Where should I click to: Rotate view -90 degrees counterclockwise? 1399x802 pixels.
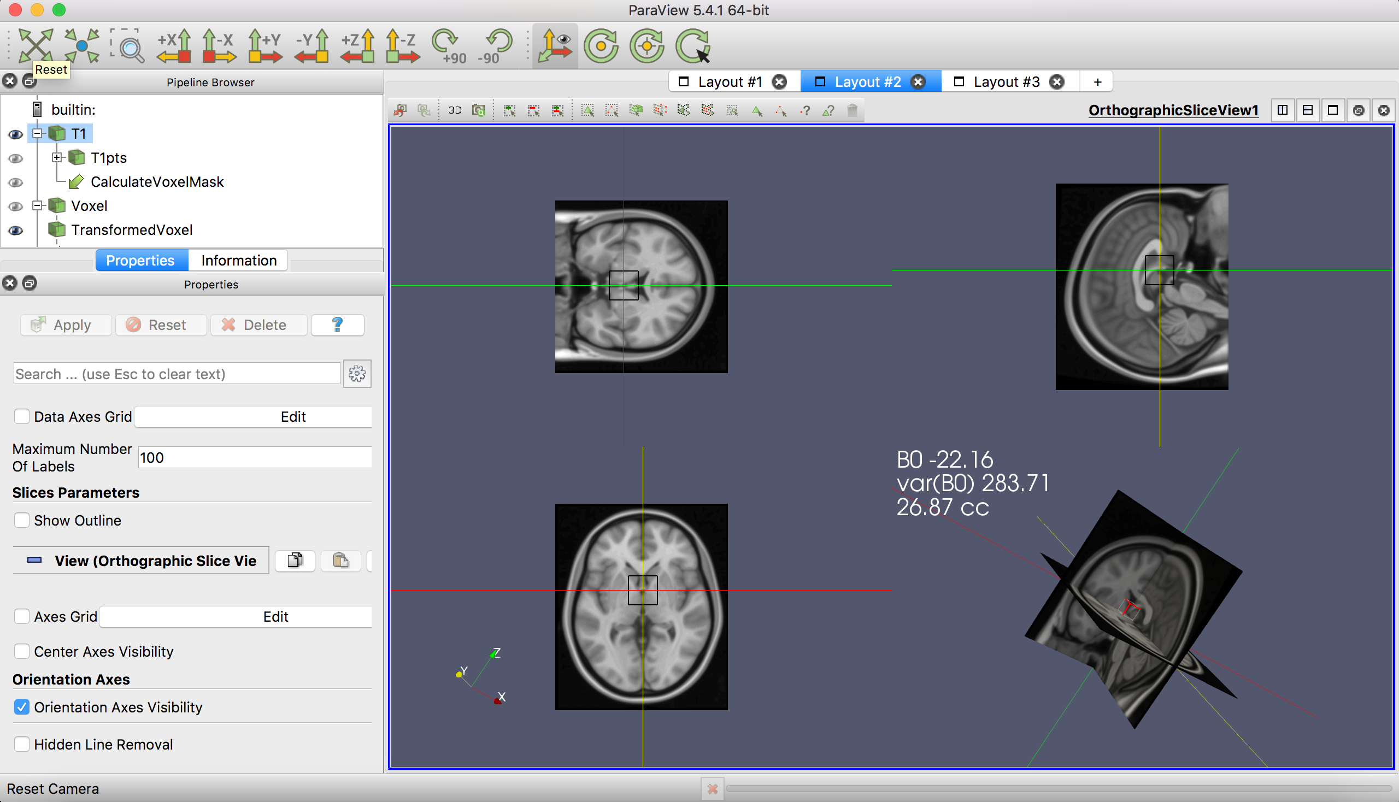[495, 46]
